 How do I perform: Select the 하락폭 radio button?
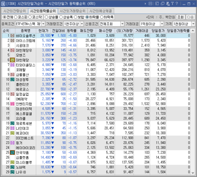[102, 17]
